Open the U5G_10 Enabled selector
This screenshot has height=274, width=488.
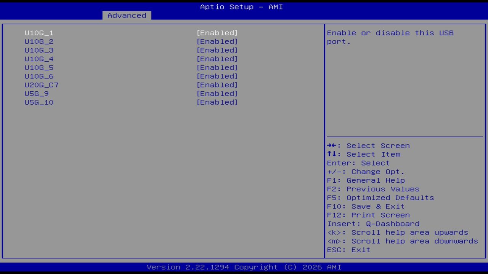pyautogui.click(x=217, y=102)
